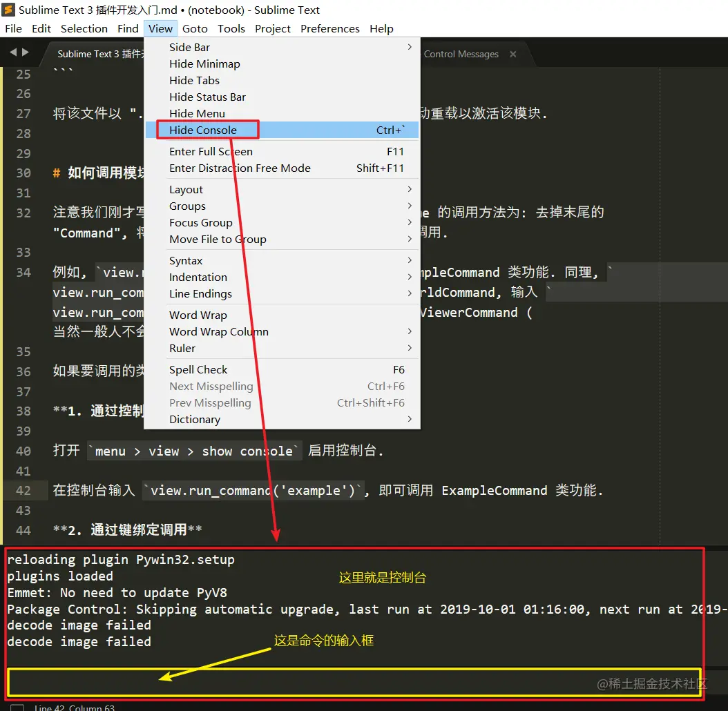Click line number 42 in gutter
Viewport: 728px width, 711px height.
coord(23,491)
